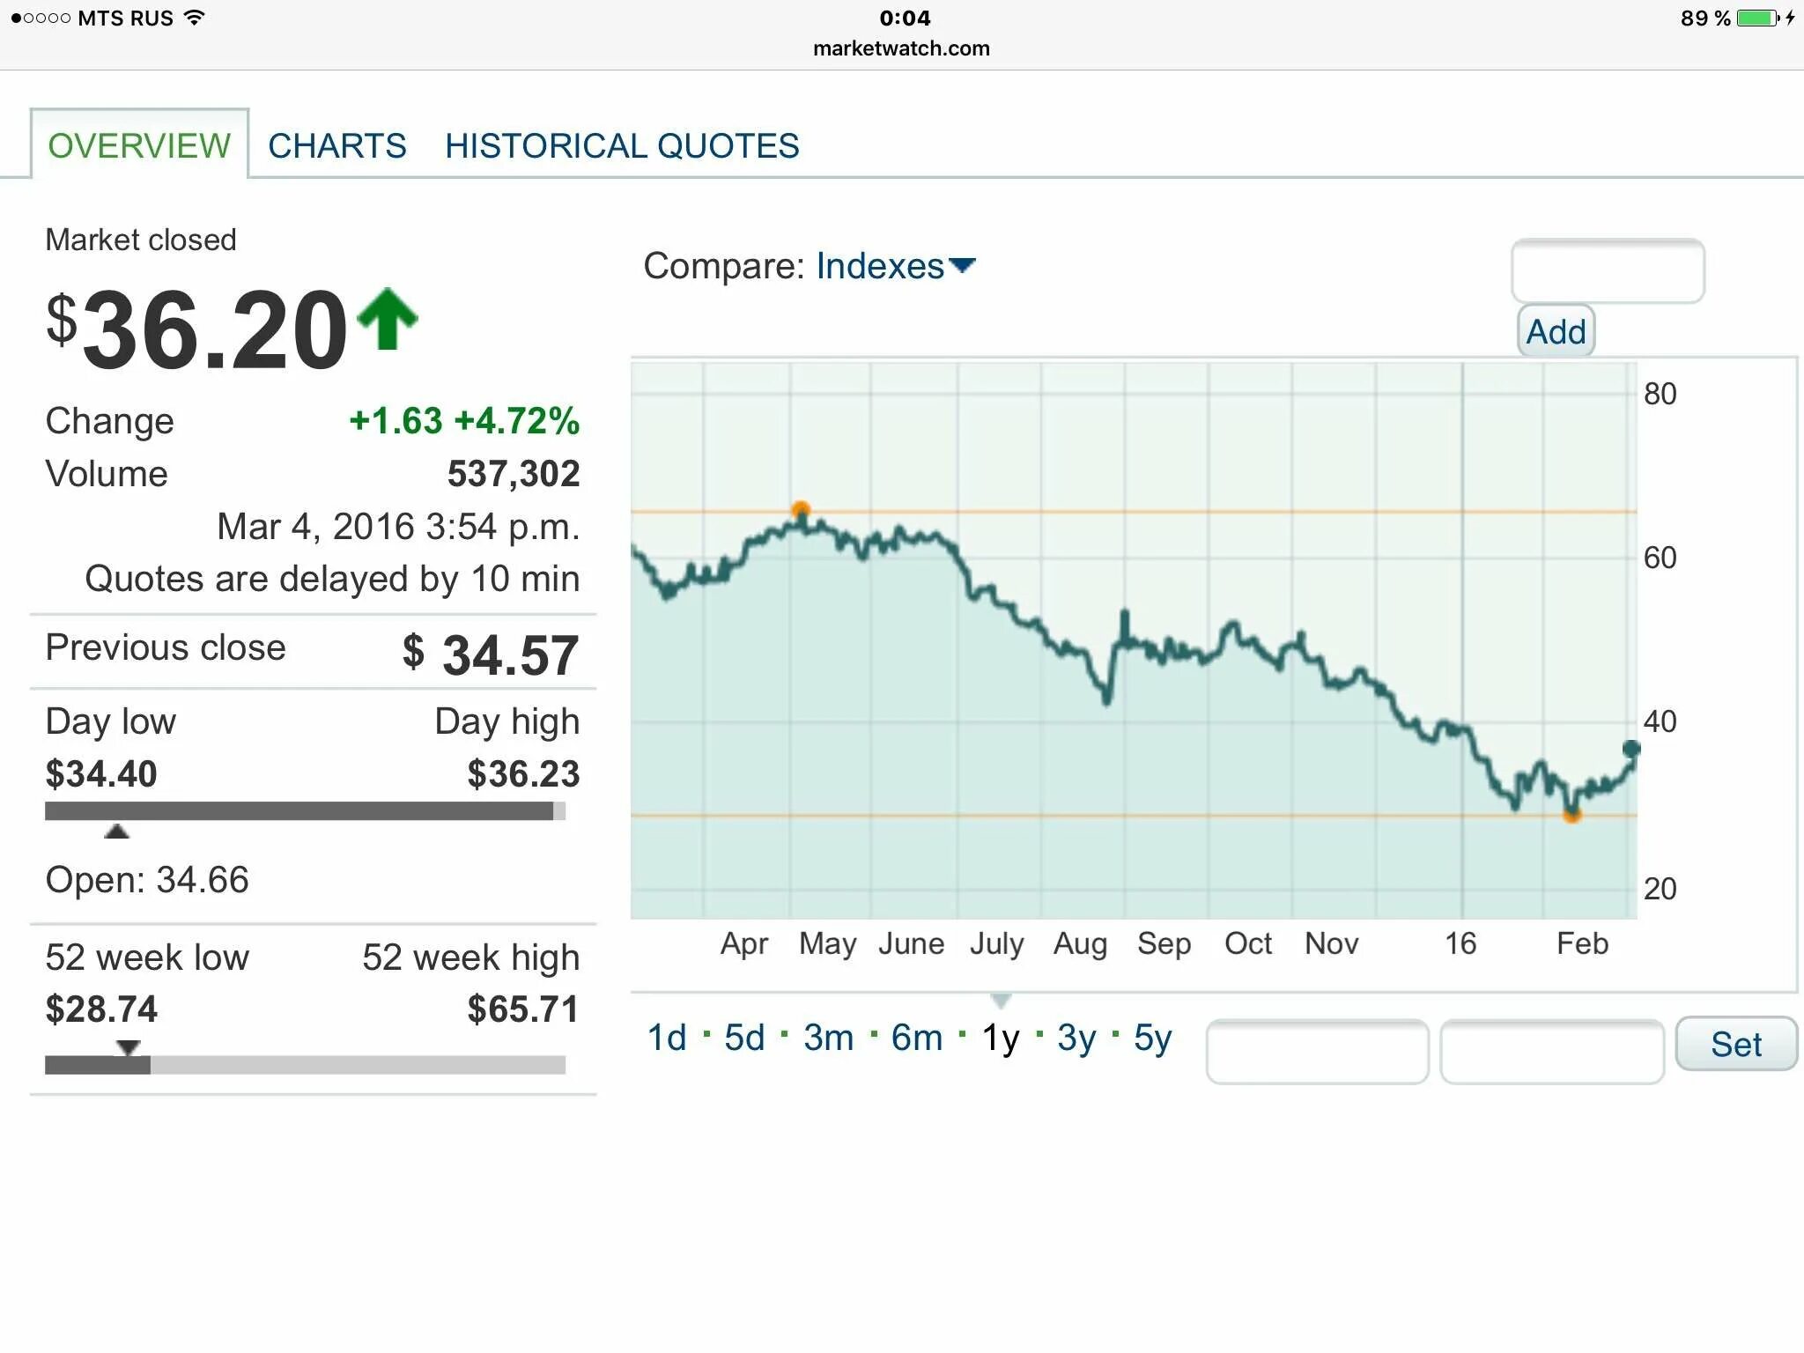The height and width of the screenshot is (1353, 1804).
Task: Select the 6m chart range
Action: pyautogui.click(x=917, y=1038)
